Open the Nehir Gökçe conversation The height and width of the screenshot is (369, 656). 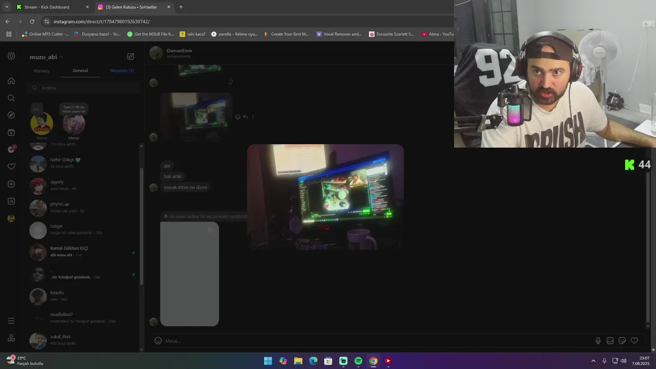point(81,163)
